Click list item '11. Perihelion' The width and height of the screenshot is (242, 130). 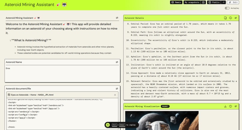[180, 50]
